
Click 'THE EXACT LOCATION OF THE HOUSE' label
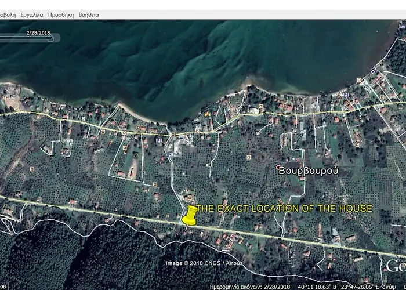(x=284, y=208)
